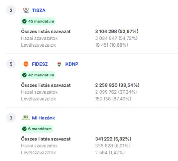
Task: Click list number 2 circle badge
Action: 11,10
